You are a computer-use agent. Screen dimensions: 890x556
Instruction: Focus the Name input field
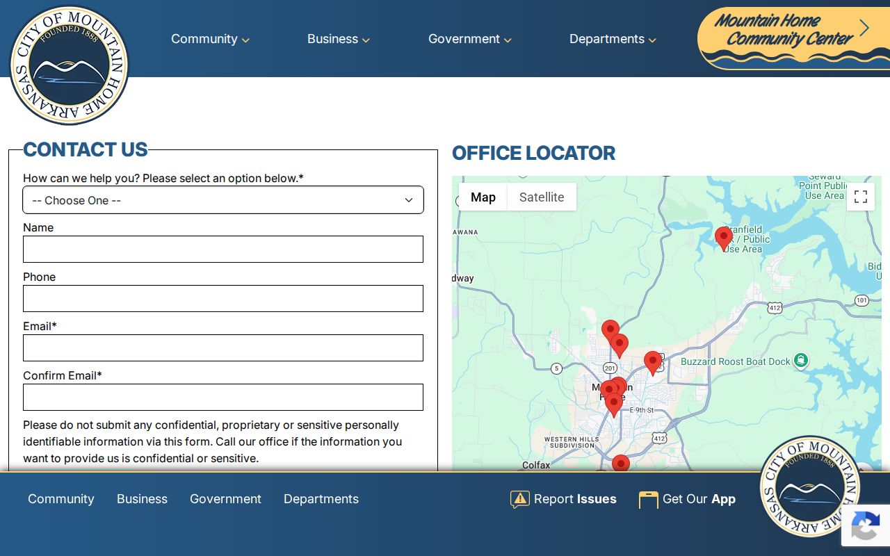(x=223, y=249)
